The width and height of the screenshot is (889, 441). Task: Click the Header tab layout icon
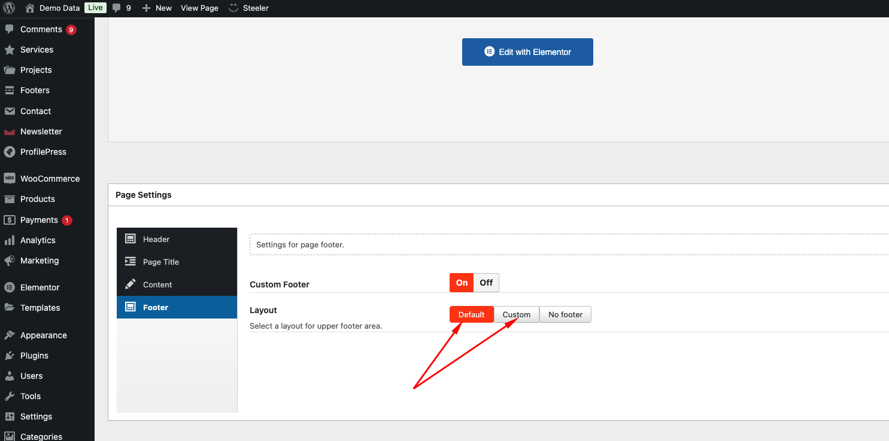tap(130, 239)
